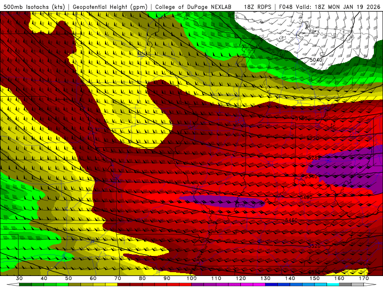Click the 70 kt value on color scale
Image resolution: width=383 pixels, height=287 pixels.
click(118, 278)
